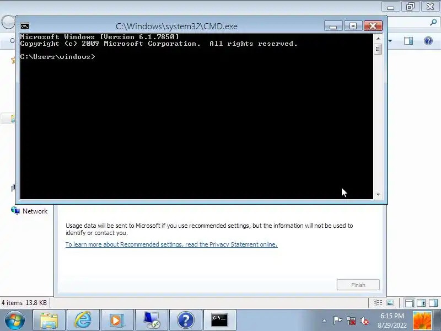Click the CMD window title bar icon
This screenshot has height=331, width=441.
click(25, 26)
